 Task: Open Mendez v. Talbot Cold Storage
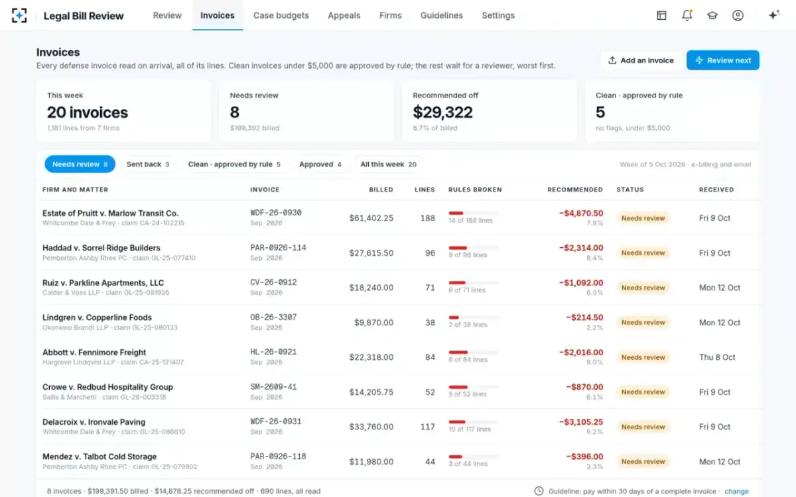pyautogui.click(x=99, y=457)
